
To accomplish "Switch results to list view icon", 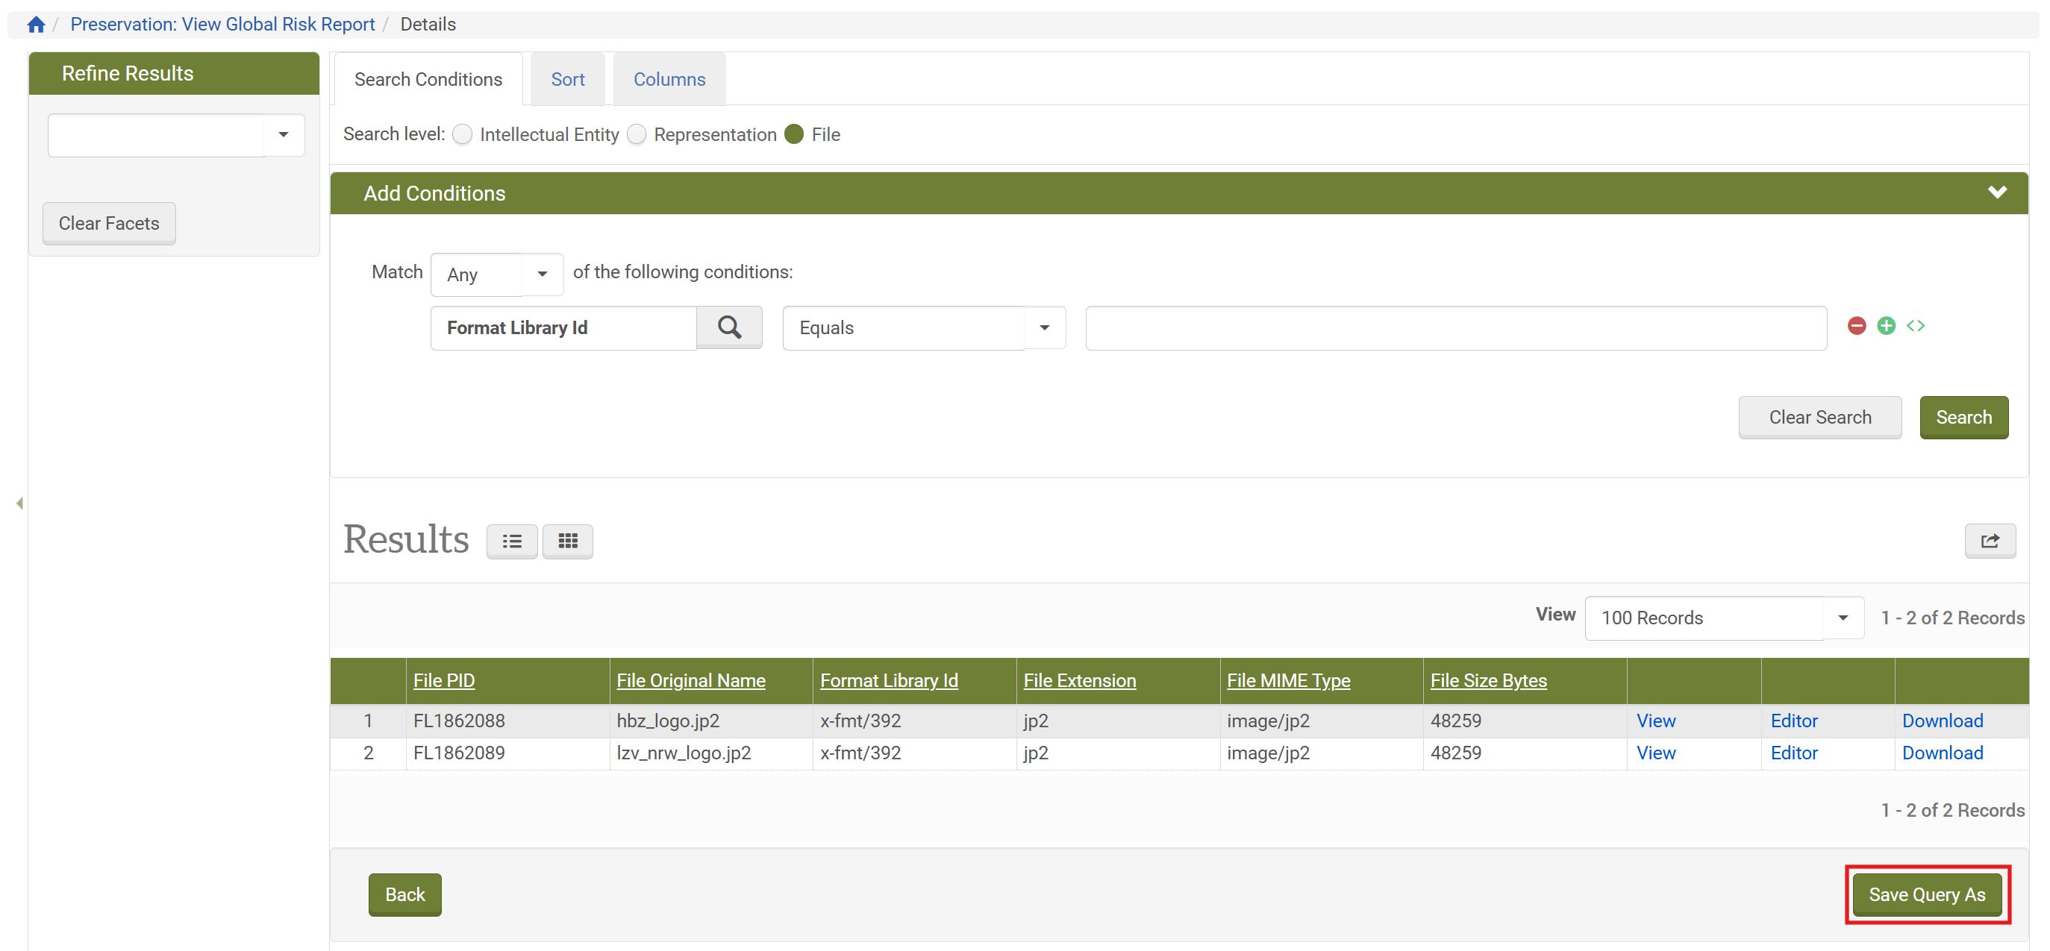I will pos(512,542).
